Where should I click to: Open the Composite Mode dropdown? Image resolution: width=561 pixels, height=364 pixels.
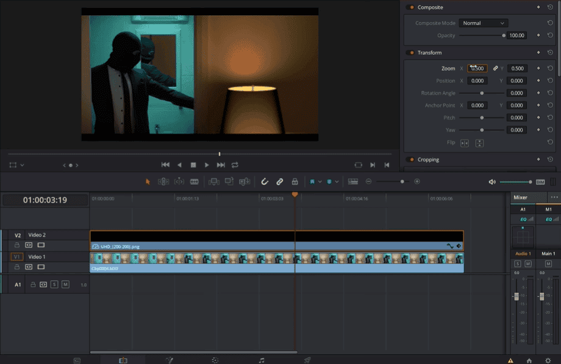coord(483,23)
